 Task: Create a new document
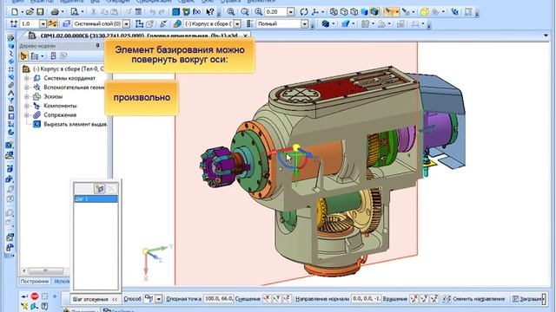point(15,11)
